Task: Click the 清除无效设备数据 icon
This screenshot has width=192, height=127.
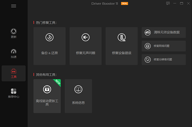Action: (148, 32)
